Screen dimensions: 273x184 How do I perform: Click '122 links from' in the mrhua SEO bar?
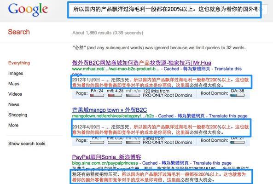click(156, 91)
